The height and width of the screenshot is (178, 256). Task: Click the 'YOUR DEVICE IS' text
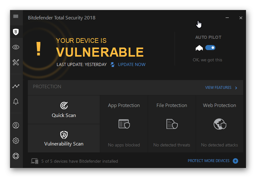click(81, 41)
